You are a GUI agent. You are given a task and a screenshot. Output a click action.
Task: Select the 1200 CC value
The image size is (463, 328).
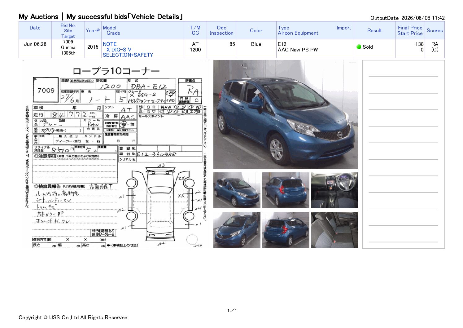pyautogui.click(x=195, y=50)
